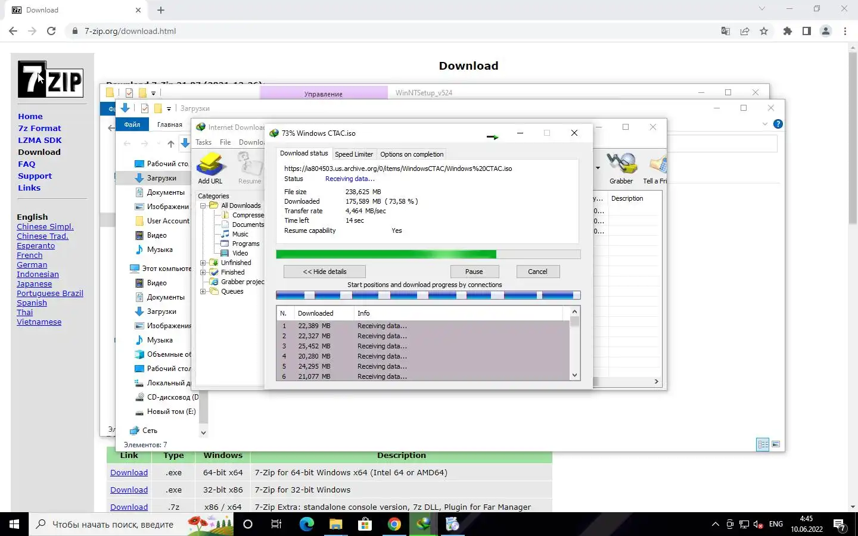Screen dimensions: 858x536
Task: Open the 7z Format sidebar link
Action: pos(39,129)
